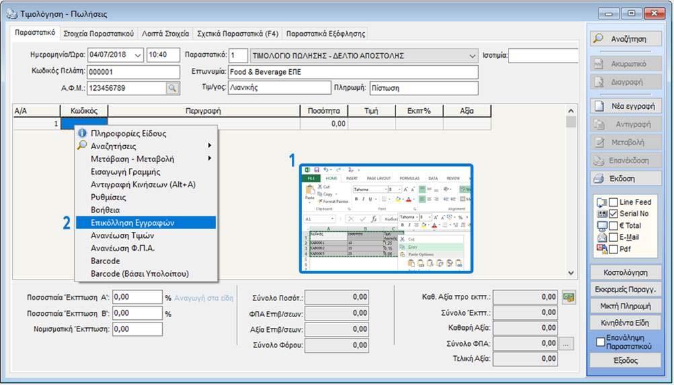Expand the Αναζητήσεις submenu arrow
Screen dimensions: 674x385
[x=209, y=146]
